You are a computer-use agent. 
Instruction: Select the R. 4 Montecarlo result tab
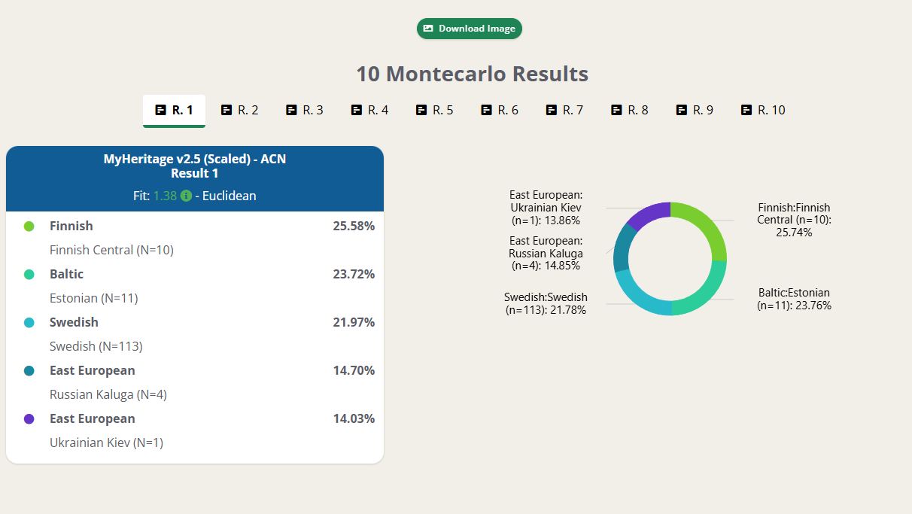[x=369, y=110]
